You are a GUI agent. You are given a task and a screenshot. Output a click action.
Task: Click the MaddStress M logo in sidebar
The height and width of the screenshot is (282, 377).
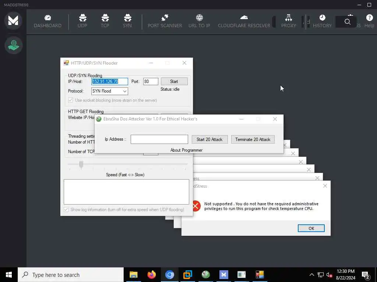pos(13,21)
